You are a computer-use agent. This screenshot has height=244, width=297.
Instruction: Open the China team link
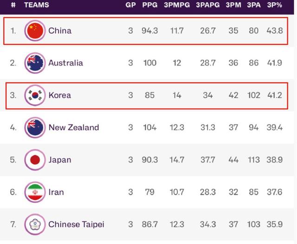click(60, 31)
